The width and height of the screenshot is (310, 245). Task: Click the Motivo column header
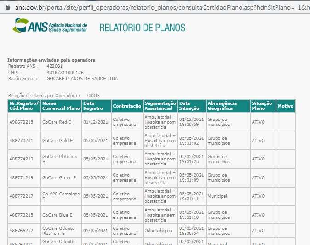(x=286, y=106)
